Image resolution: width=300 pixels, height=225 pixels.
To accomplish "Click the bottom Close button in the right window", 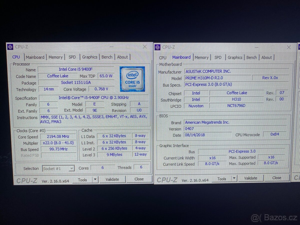I will tap(277, 178).
